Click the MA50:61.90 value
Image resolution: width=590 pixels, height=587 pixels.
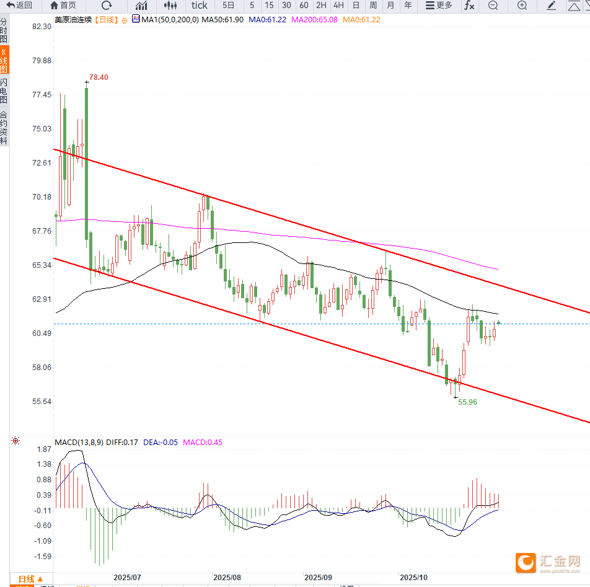pyautogui.click(x=222, y=20)
